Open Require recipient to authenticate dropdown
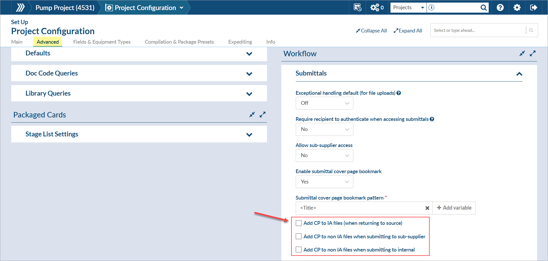Viewport: 548px width, 261px height. point(324,129)
